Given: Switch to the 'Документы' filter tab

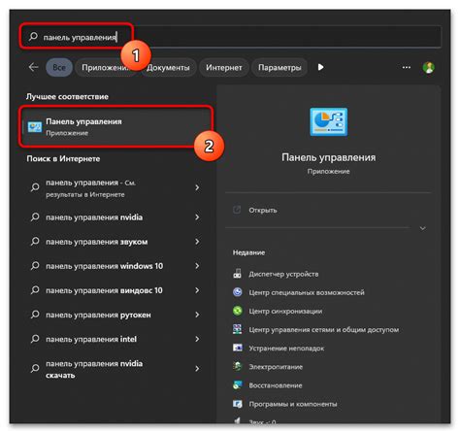Looking at the screenshot, I should pos(168,67).
